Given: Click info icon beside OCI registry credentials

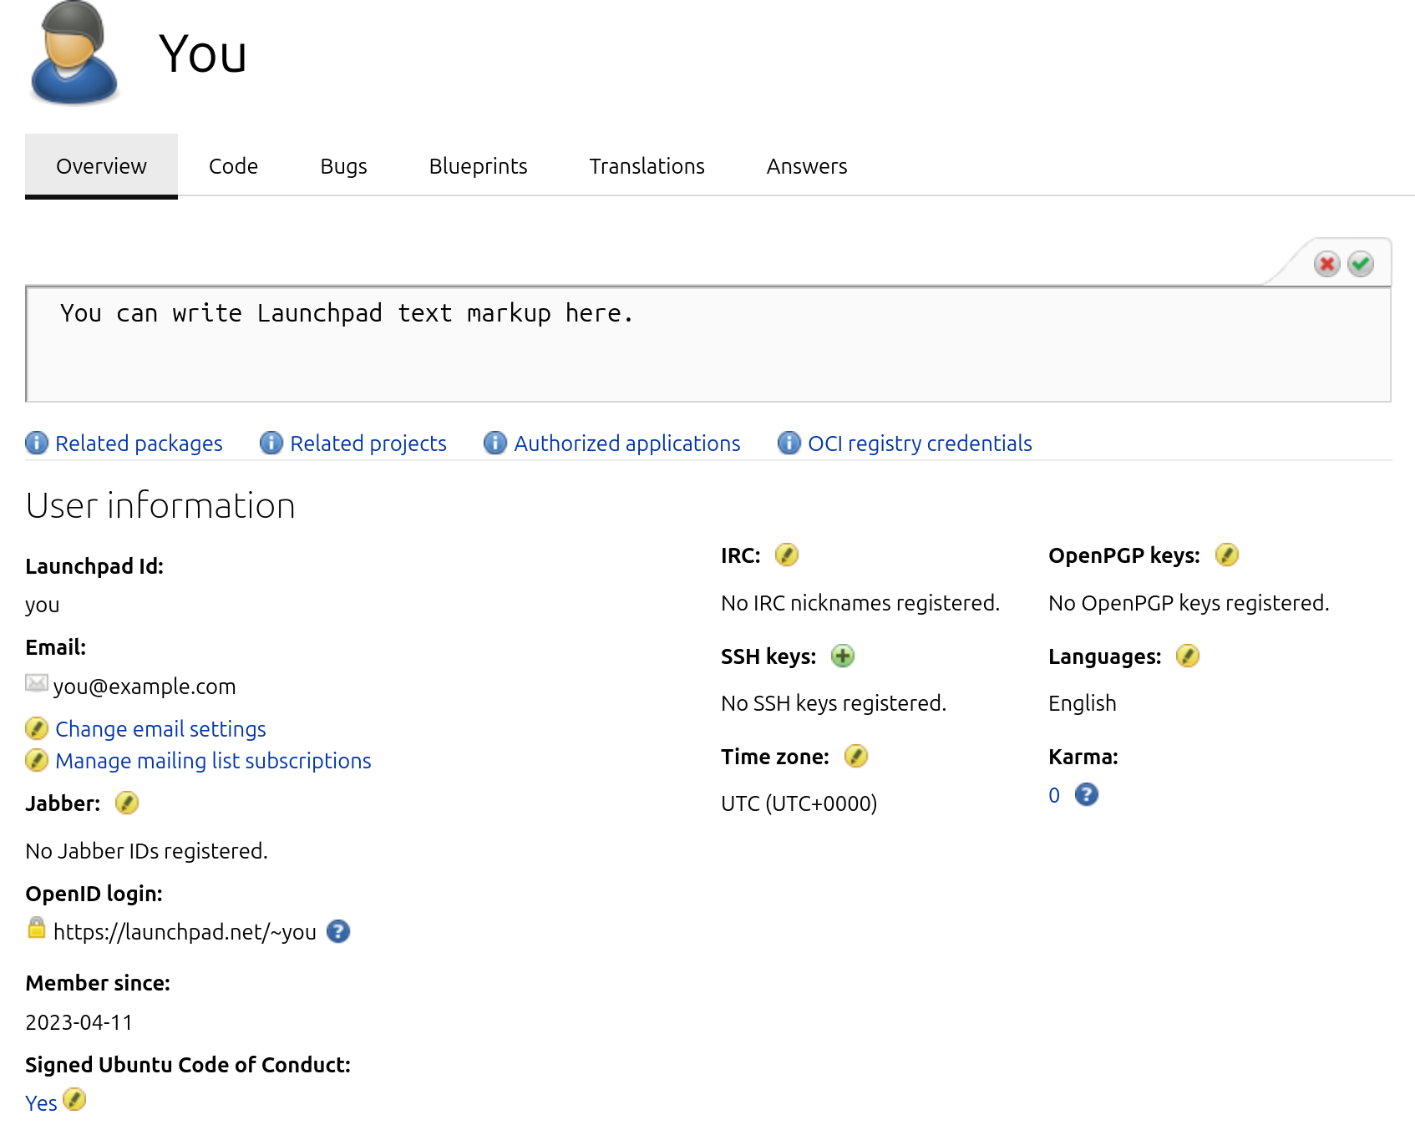Looking at the screenshot, I should [789, 443].
